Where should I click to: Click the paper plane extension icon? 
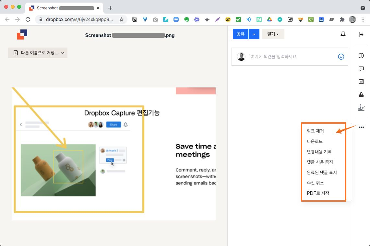coord(290,19)
